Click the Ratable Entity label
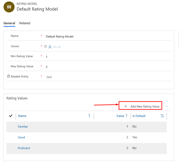 [19, 76]
